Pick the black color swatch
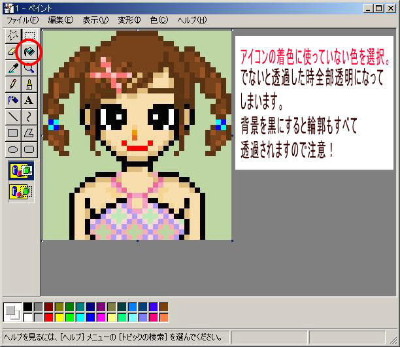Screen dimensions: 400x347 coord(28,306)
